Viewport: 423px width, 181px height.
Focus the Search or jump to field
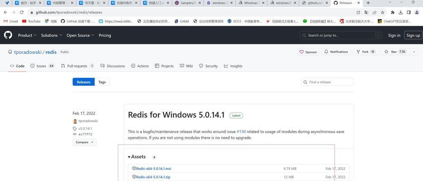(341, 35)
